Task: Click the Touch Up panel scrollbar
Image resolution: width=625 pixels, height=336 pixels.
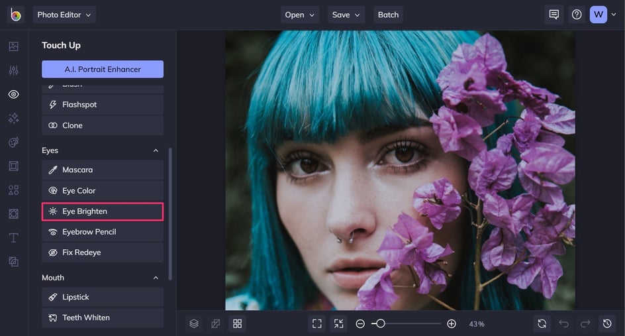Action: pos(170,214)
